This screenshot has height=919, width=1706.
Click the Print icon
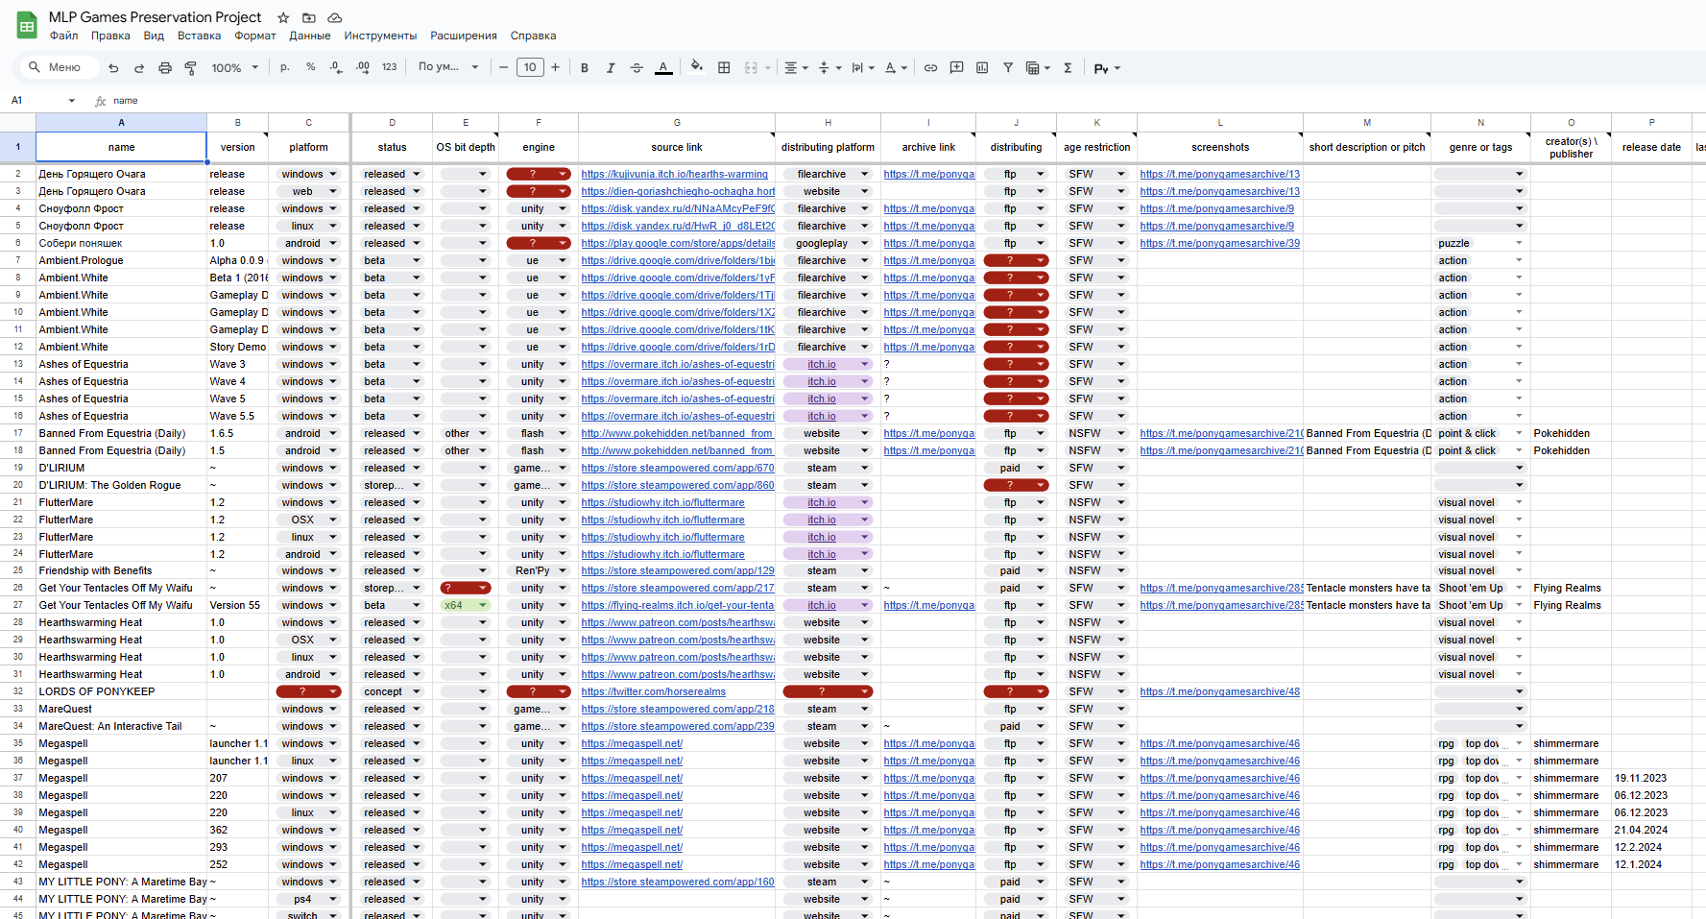(x=165, y=67)
